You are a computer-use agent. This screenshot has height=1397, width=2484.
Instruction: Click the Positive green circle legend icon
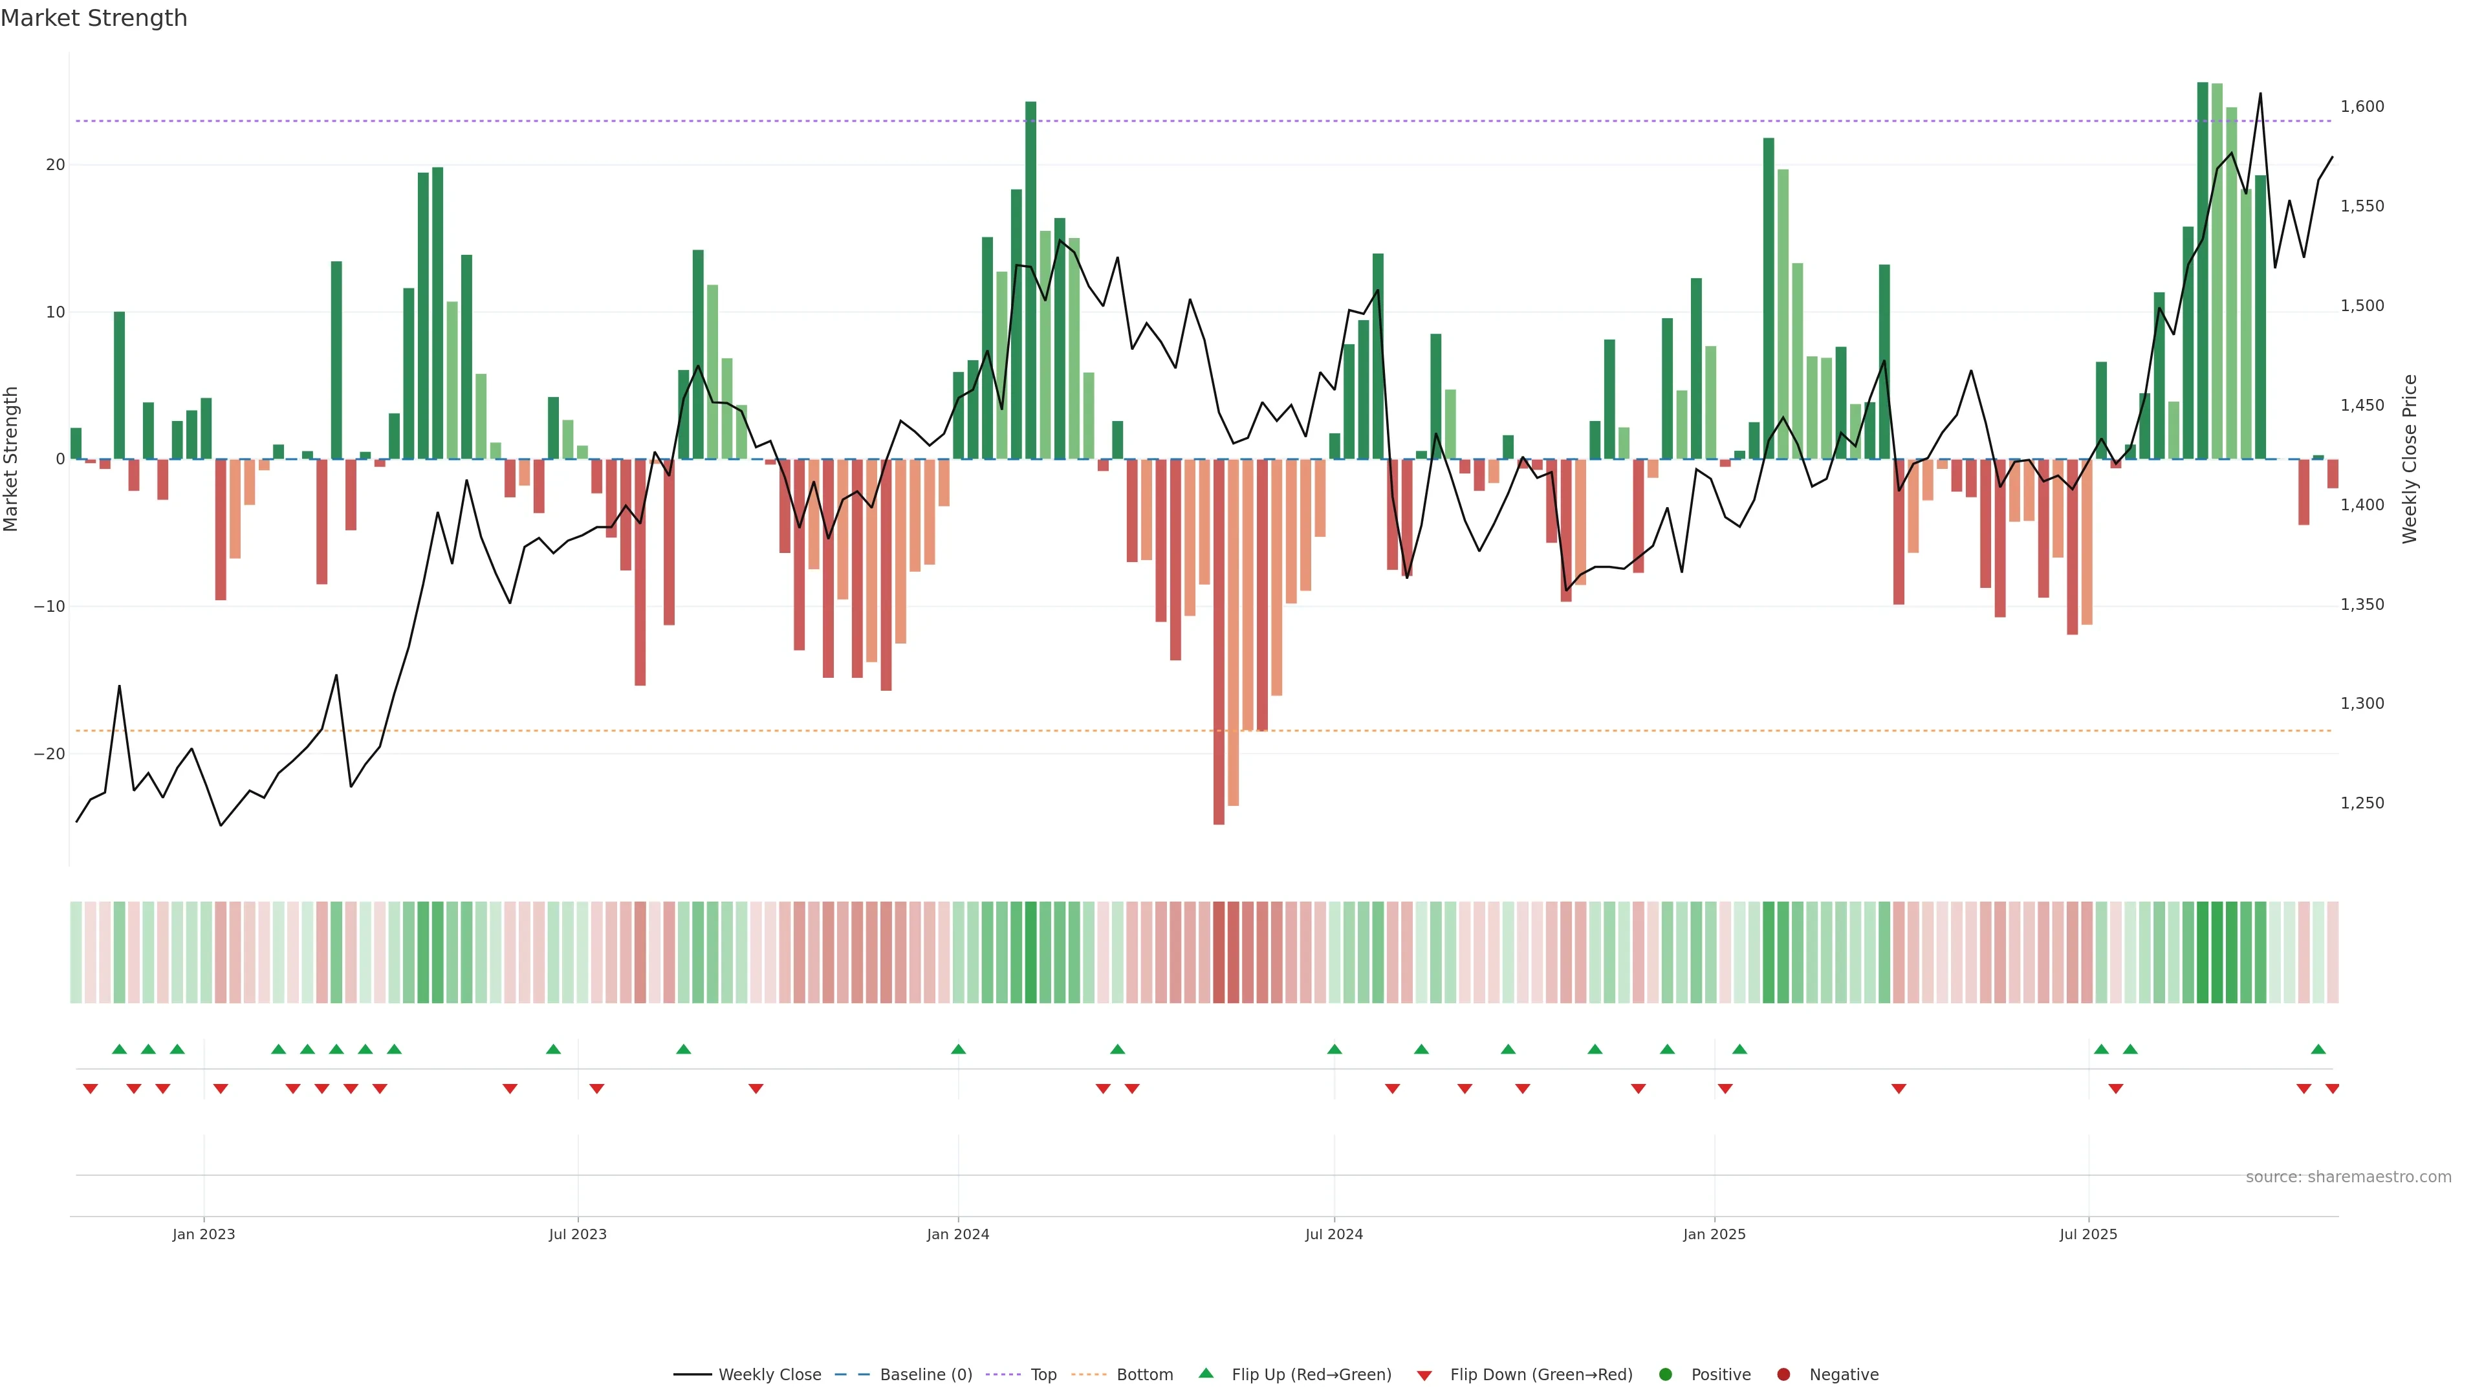click(1664, 1375)
